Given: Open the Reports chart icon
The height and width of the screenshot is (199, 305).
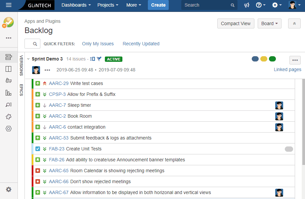Looking at the screenshot, I should point(9,93).
